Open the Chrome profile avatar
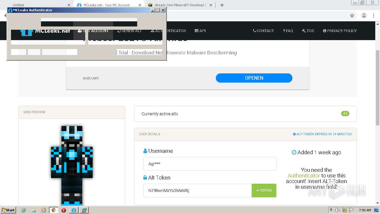Image resolution: width=380 pixels, height=214 pixels. click(364, 15)
